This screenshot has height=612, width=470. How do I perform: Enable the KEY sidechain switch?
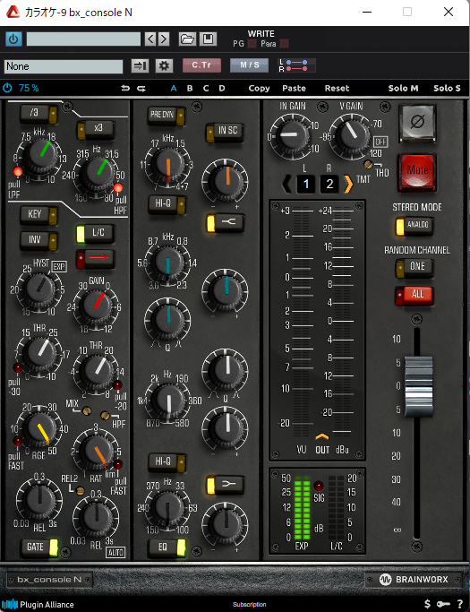pyautogui.click(x=38, y=215)
